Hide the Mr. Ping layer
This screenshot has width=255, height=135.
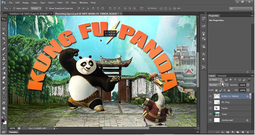point(210,102)
